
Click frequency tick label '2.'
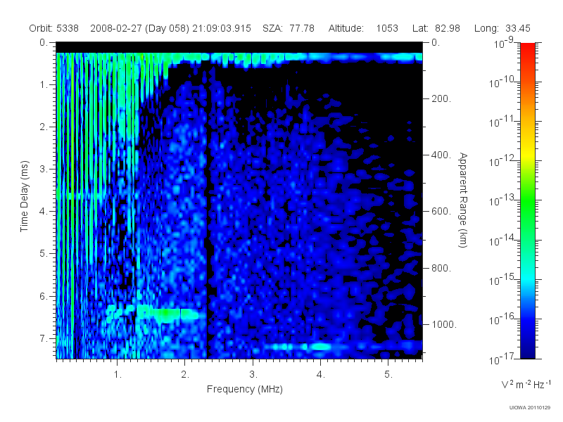[185, 375]
